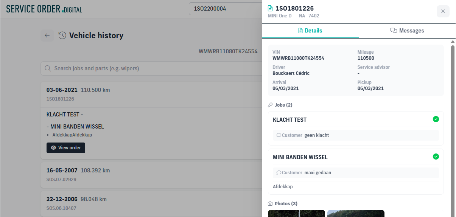The image size is (456, 217).
Task: Click the Vehicle history clock icon
Action: 62,36
